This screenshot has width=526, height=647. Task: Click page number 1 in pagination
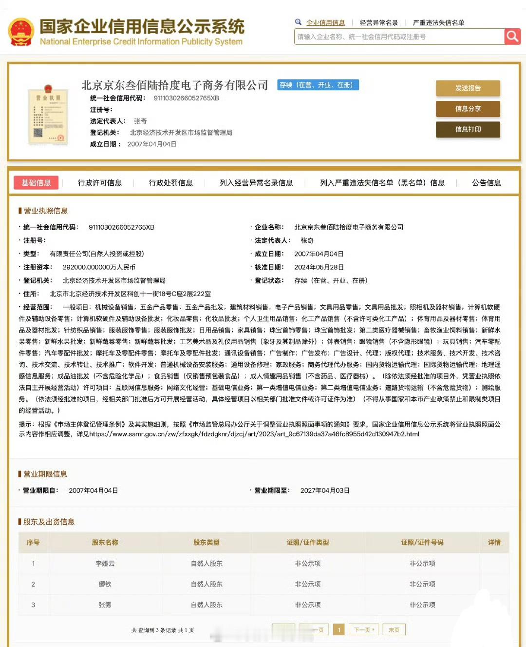[339, 629]
